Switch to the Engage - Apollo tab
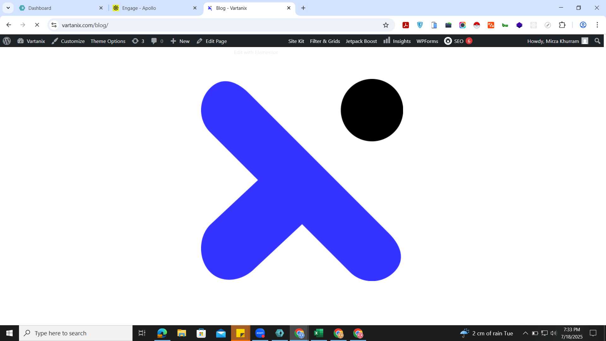 [x=155, y=8]
